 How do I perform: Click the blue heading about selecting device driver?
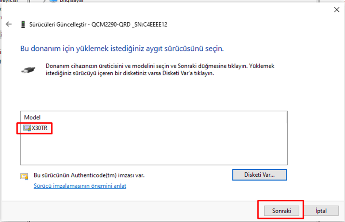point(122,48)
